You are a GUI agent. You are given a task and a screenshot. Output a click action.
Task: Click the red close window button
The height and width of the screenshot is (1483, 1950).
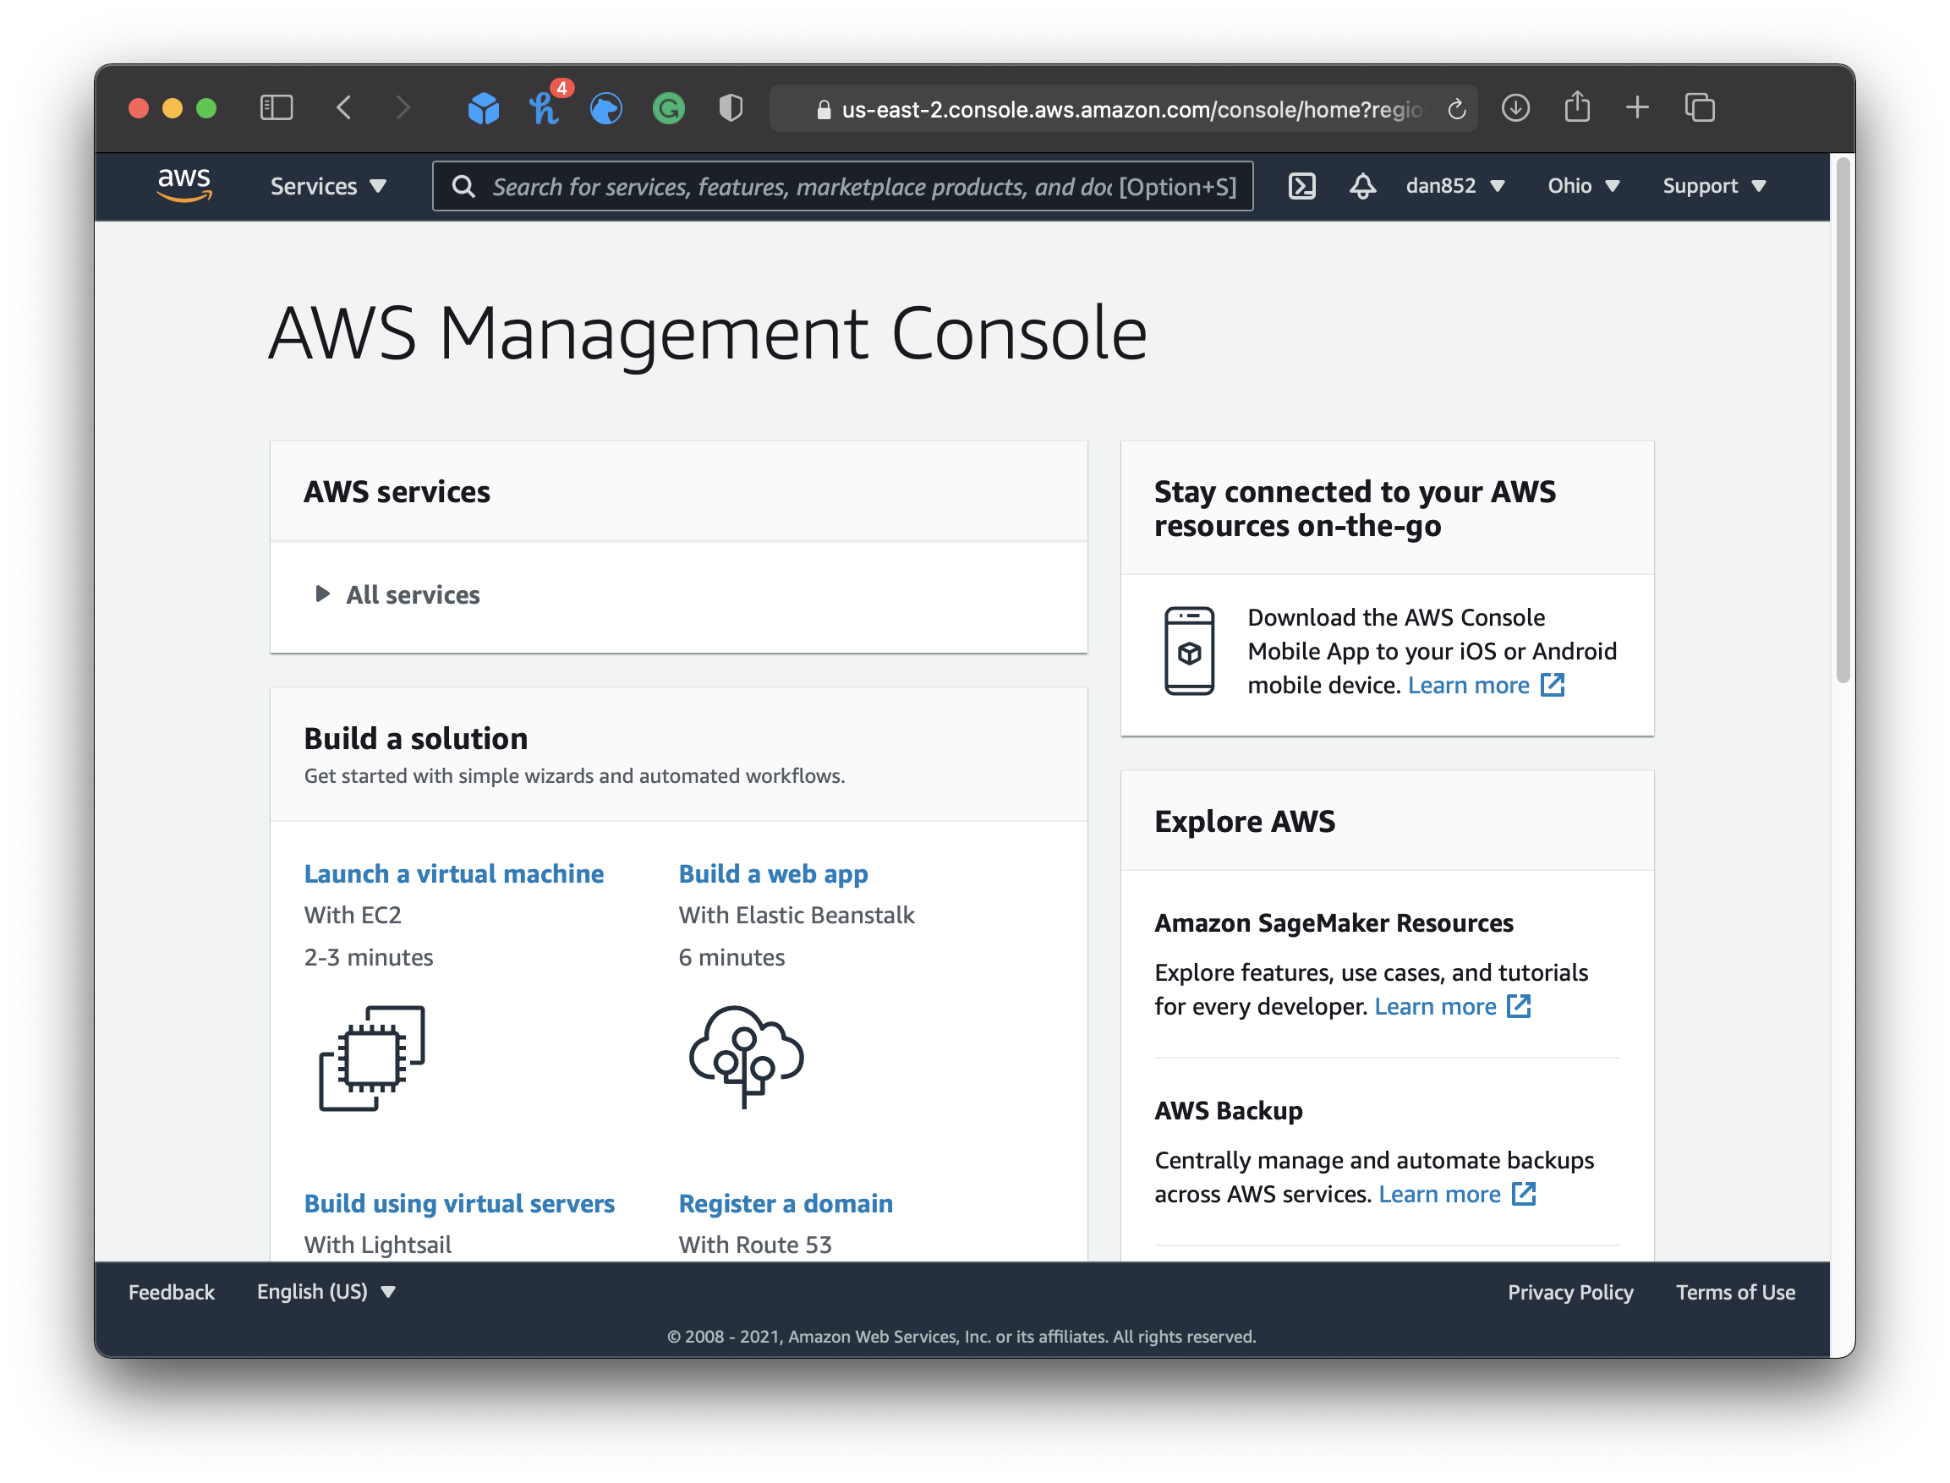pos(139,108)
